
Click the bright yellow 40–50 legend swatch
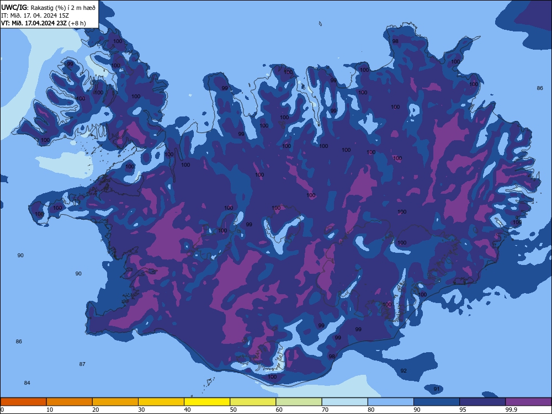207,402
